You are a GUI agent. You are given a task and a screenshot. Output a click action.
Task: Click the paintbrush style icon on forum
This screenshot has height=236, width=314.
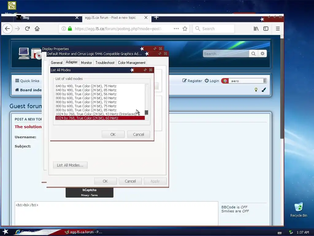pos(264,90)
